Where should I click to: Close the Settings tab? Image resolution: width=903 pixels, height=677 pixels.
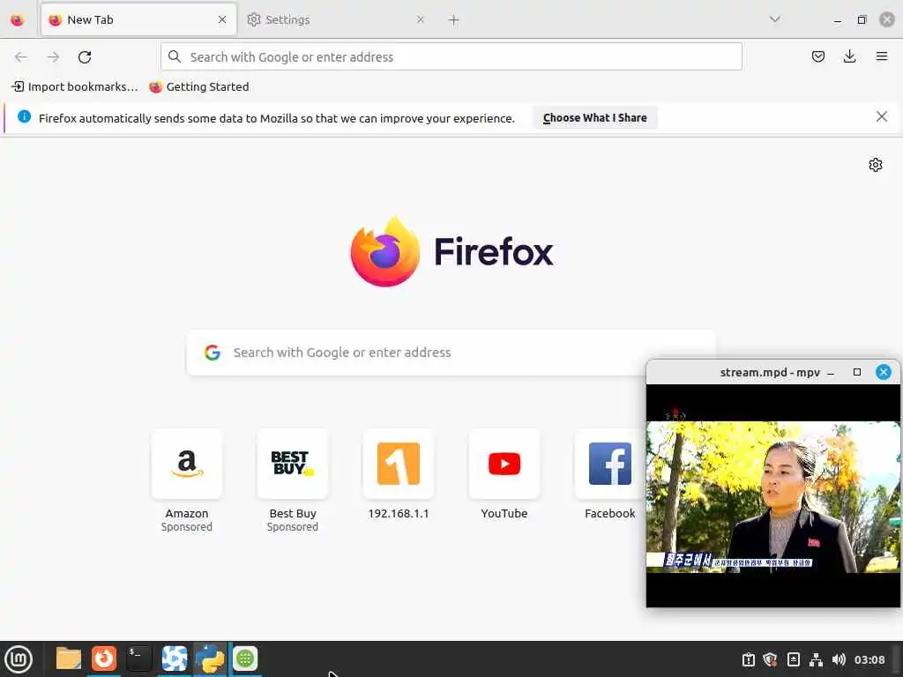coord(421,20)
